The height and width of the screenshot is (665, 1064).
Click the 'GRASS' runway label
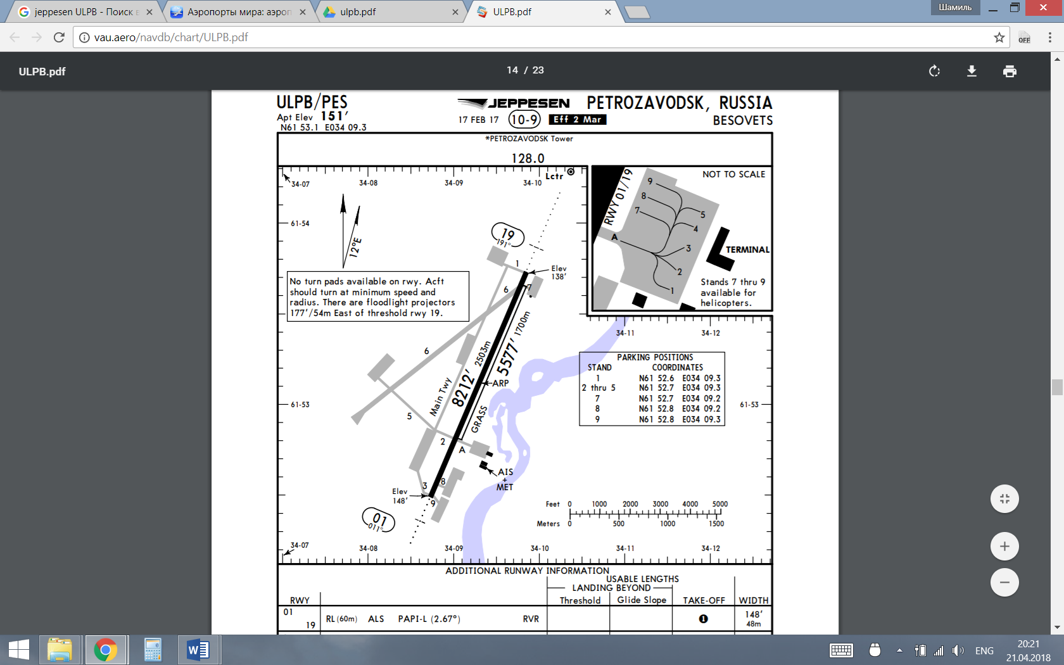(x=479, y=419)
